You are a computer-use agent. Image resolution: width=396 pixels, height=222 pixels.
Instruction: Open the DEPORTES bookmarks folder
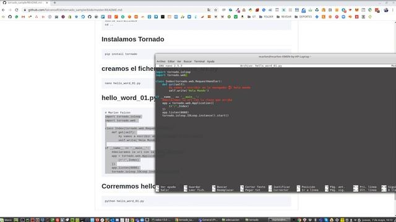pos(303,17)
